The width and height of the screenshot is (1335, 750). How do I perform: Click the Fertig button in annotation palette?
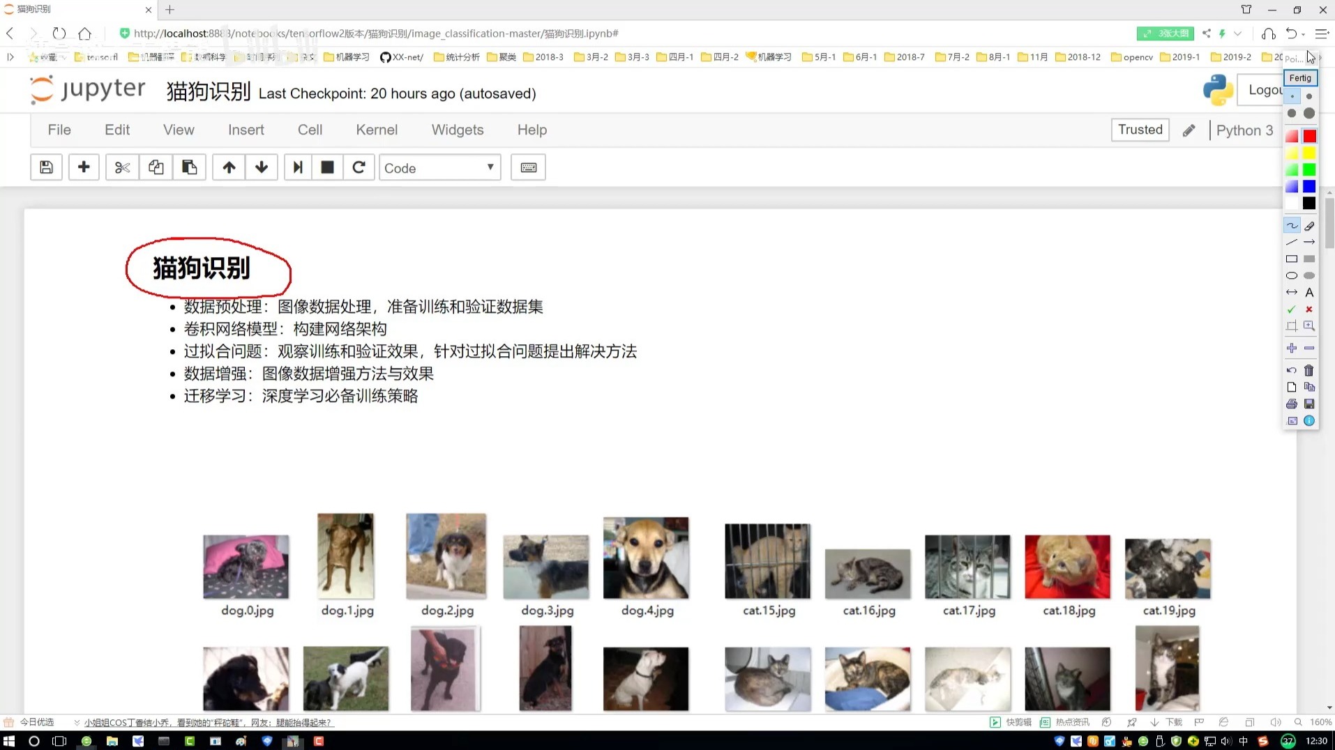tap(1300, 78)
